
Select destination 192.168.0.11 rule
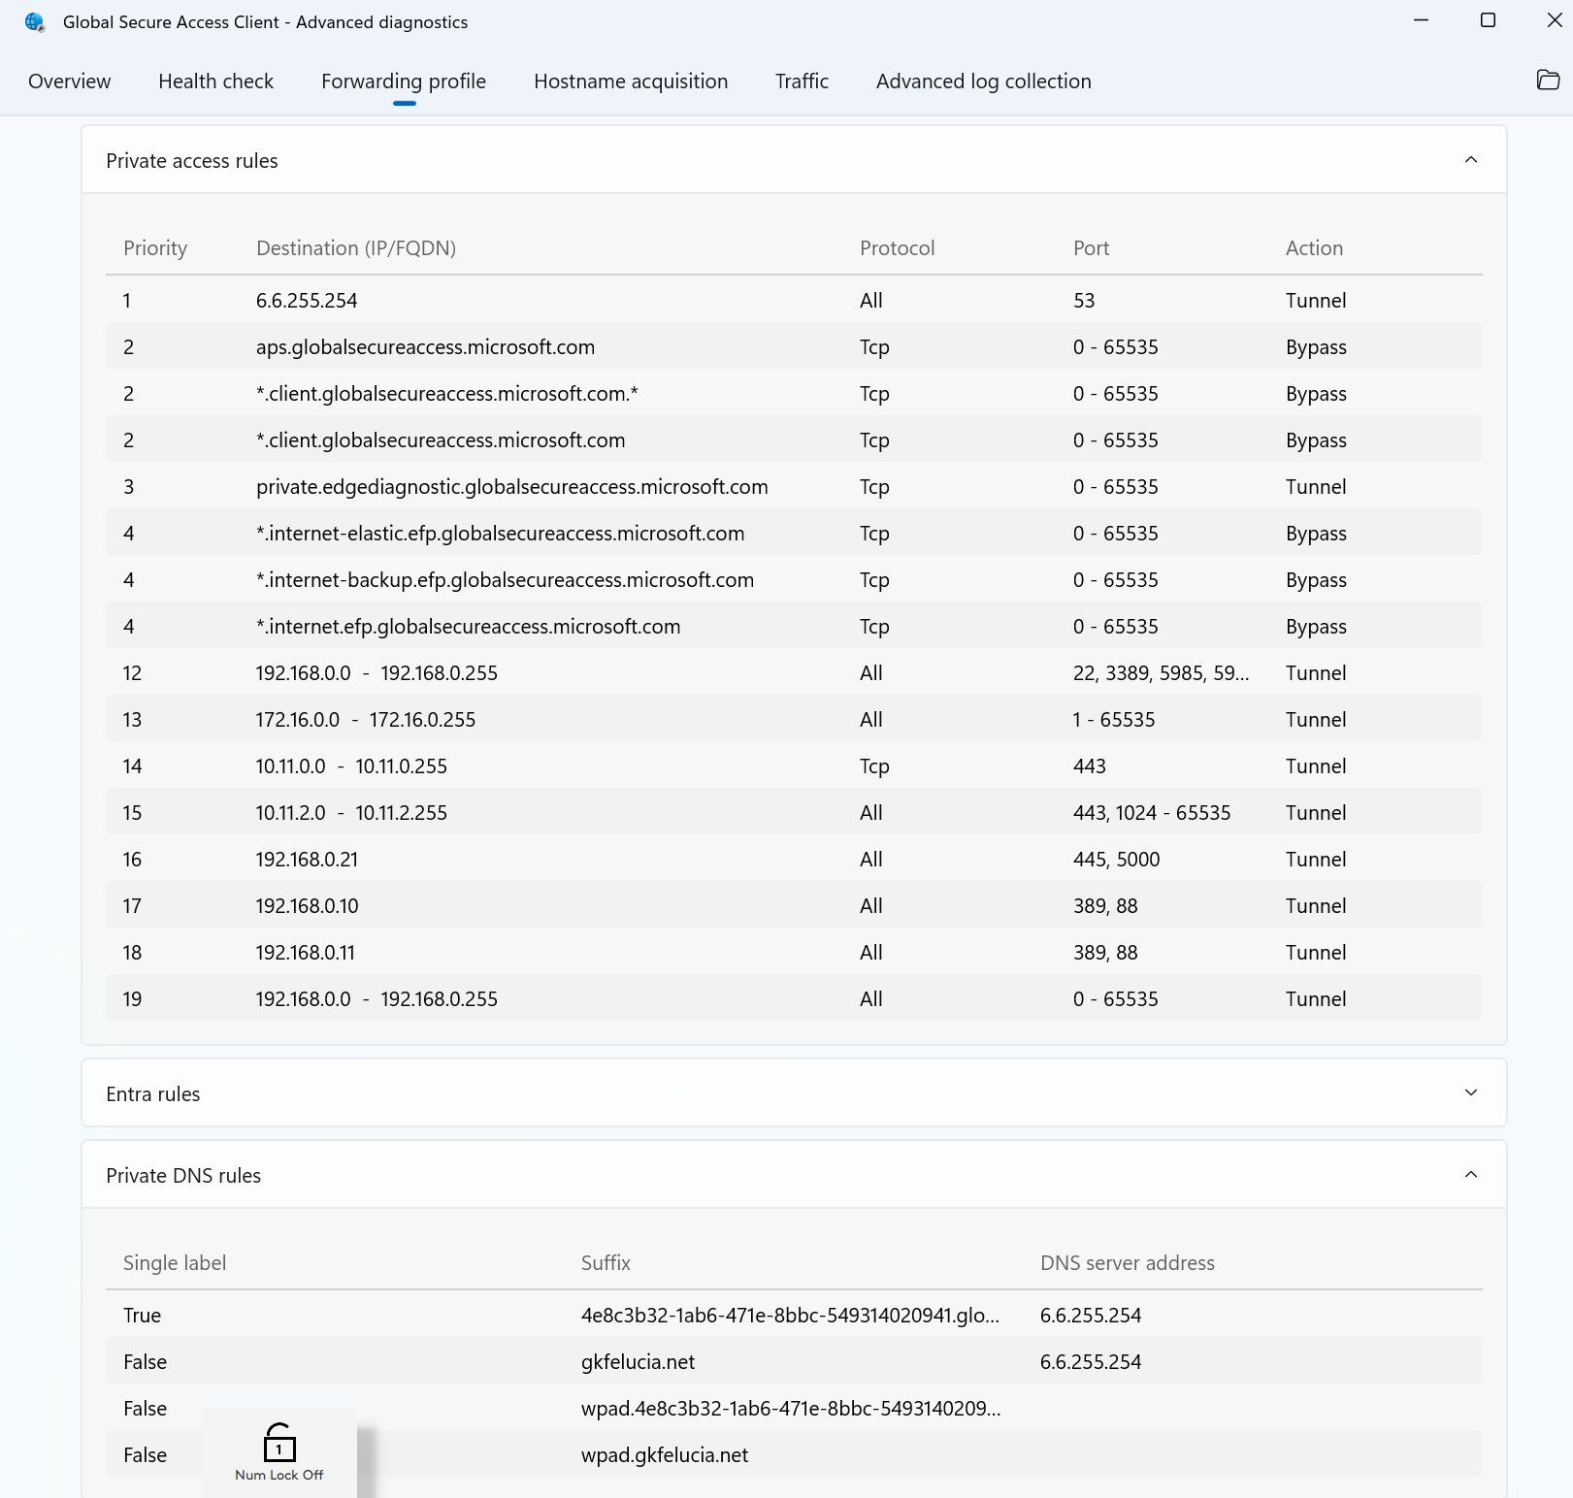tap(306, 953)
